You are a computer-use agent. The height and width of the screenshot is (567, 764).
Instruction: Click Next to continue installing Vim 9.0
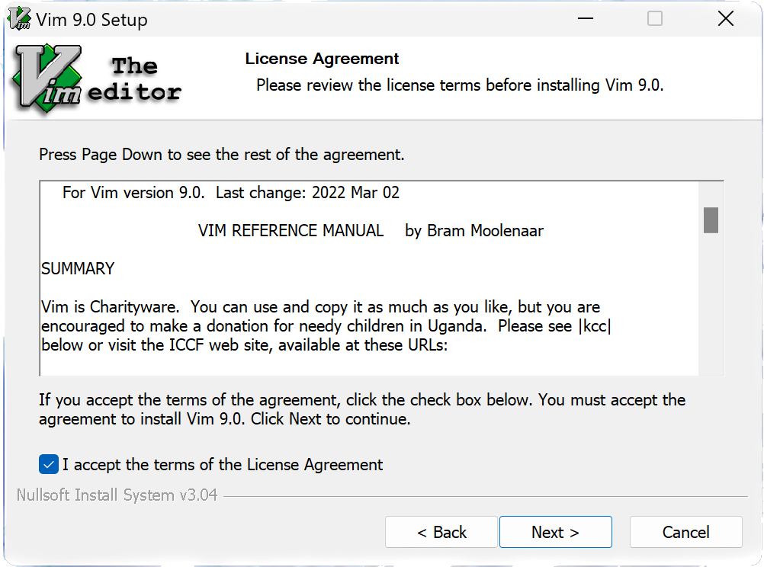tap(555, 531)
